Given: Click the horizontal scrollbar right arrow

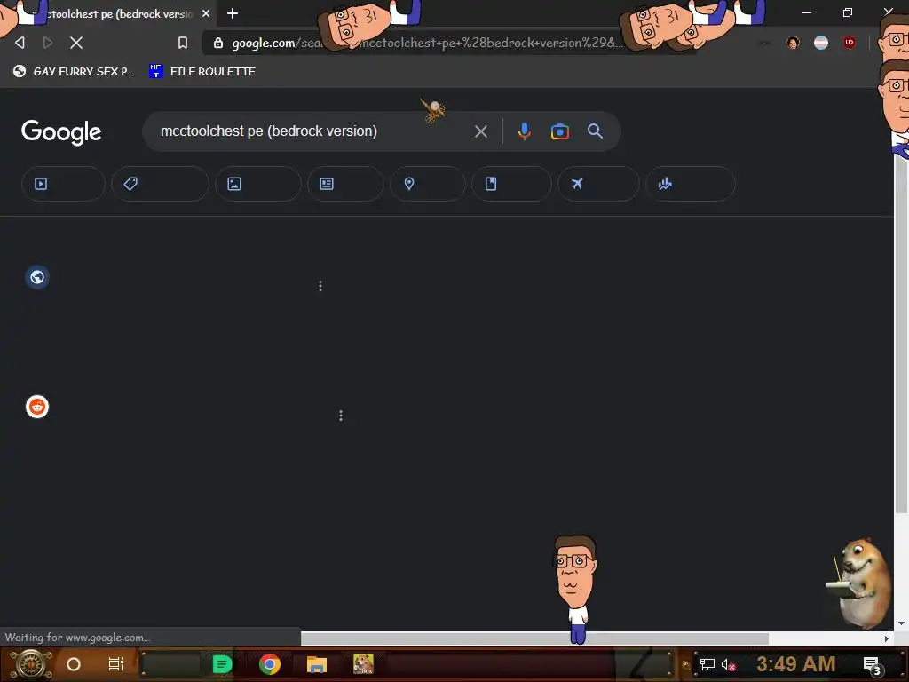Looking at the screenshot, I should [x=887, y=638].
